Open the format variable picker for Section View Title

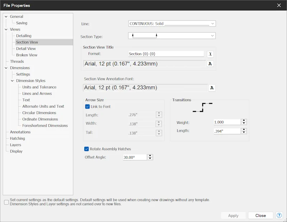(x=210, y=54)
